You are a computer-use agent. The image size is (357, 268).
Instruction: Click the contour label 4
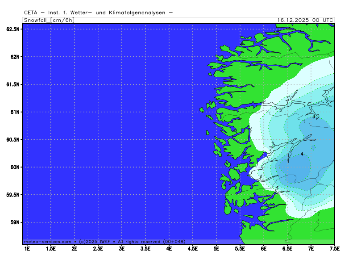pyautogui.click(x=302, y=154)
